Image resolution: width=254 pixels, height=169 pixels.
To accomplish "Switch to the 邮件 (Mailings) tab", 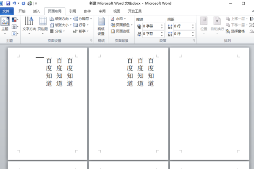I will click(x=87, y=11).
